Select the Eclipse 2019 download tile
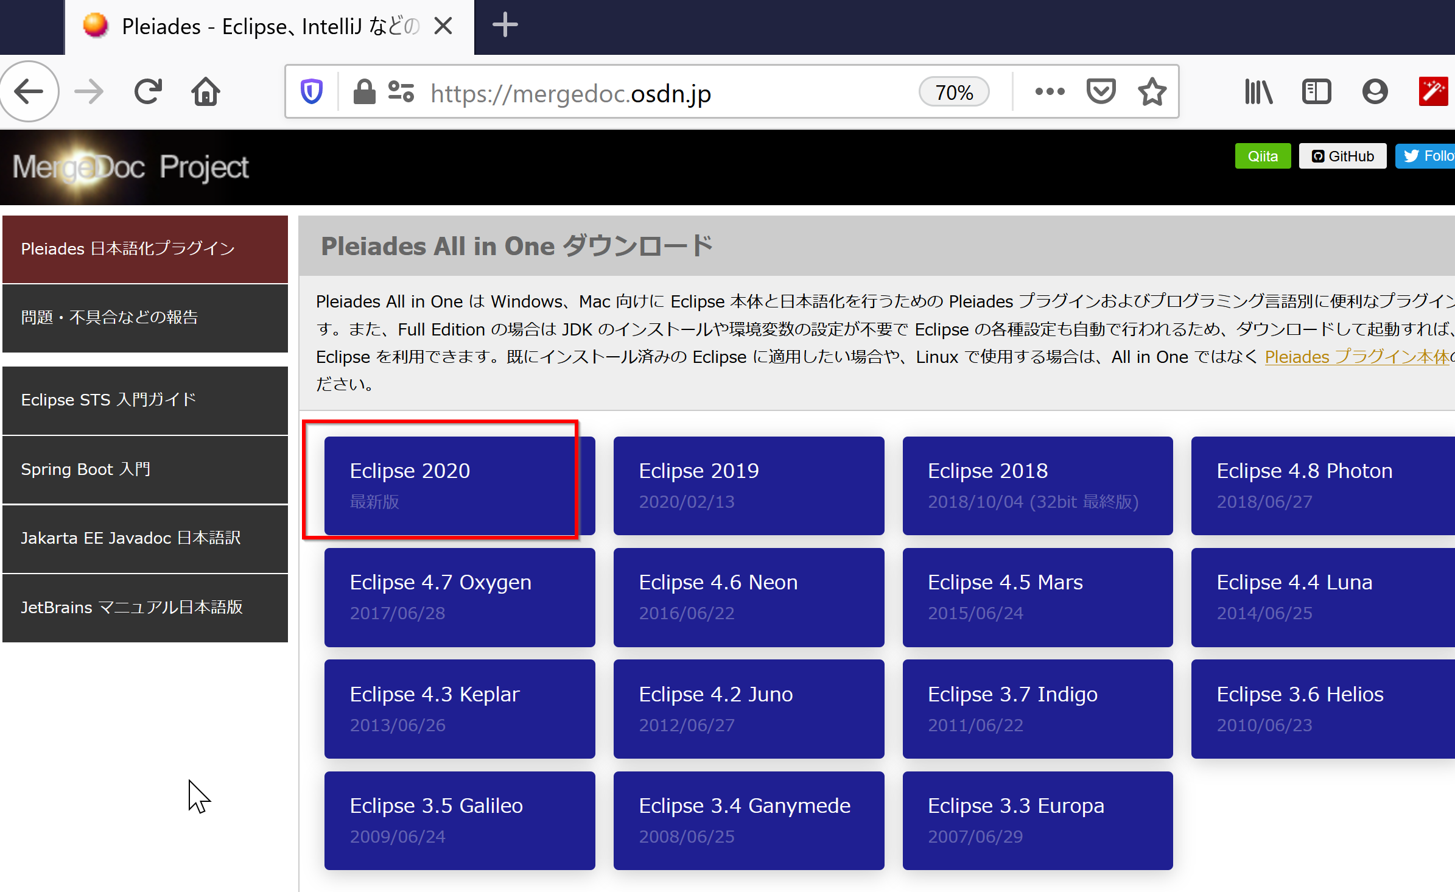This screenshot has width=1455, height=892. 749,485
